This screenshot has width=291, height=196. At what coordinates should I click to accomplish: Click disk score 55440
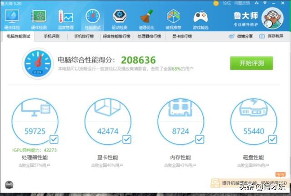(x=254, y=131)
